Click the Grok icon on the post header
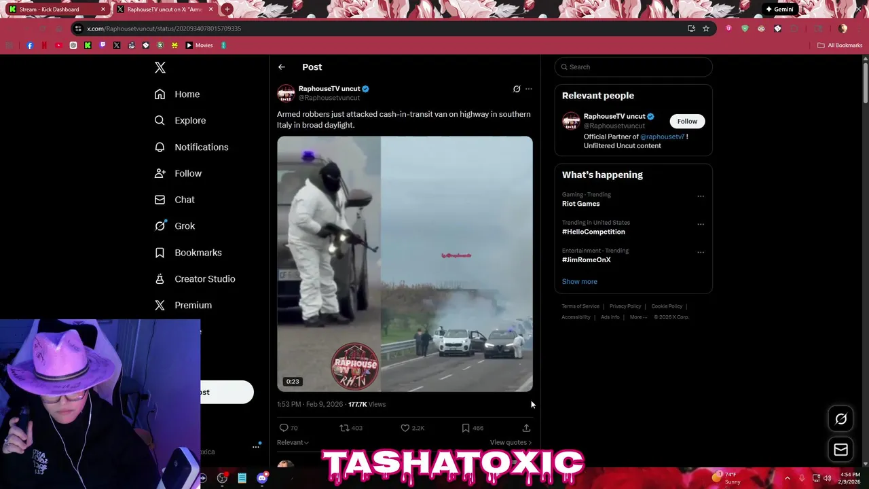Viewport: 869px width, 489px height. 517,89
